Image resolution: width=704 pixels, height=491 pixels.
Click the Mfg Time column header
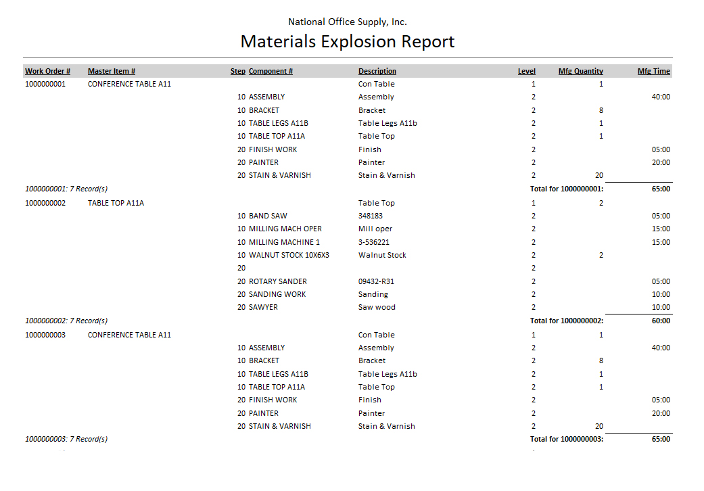coord(653,71)
